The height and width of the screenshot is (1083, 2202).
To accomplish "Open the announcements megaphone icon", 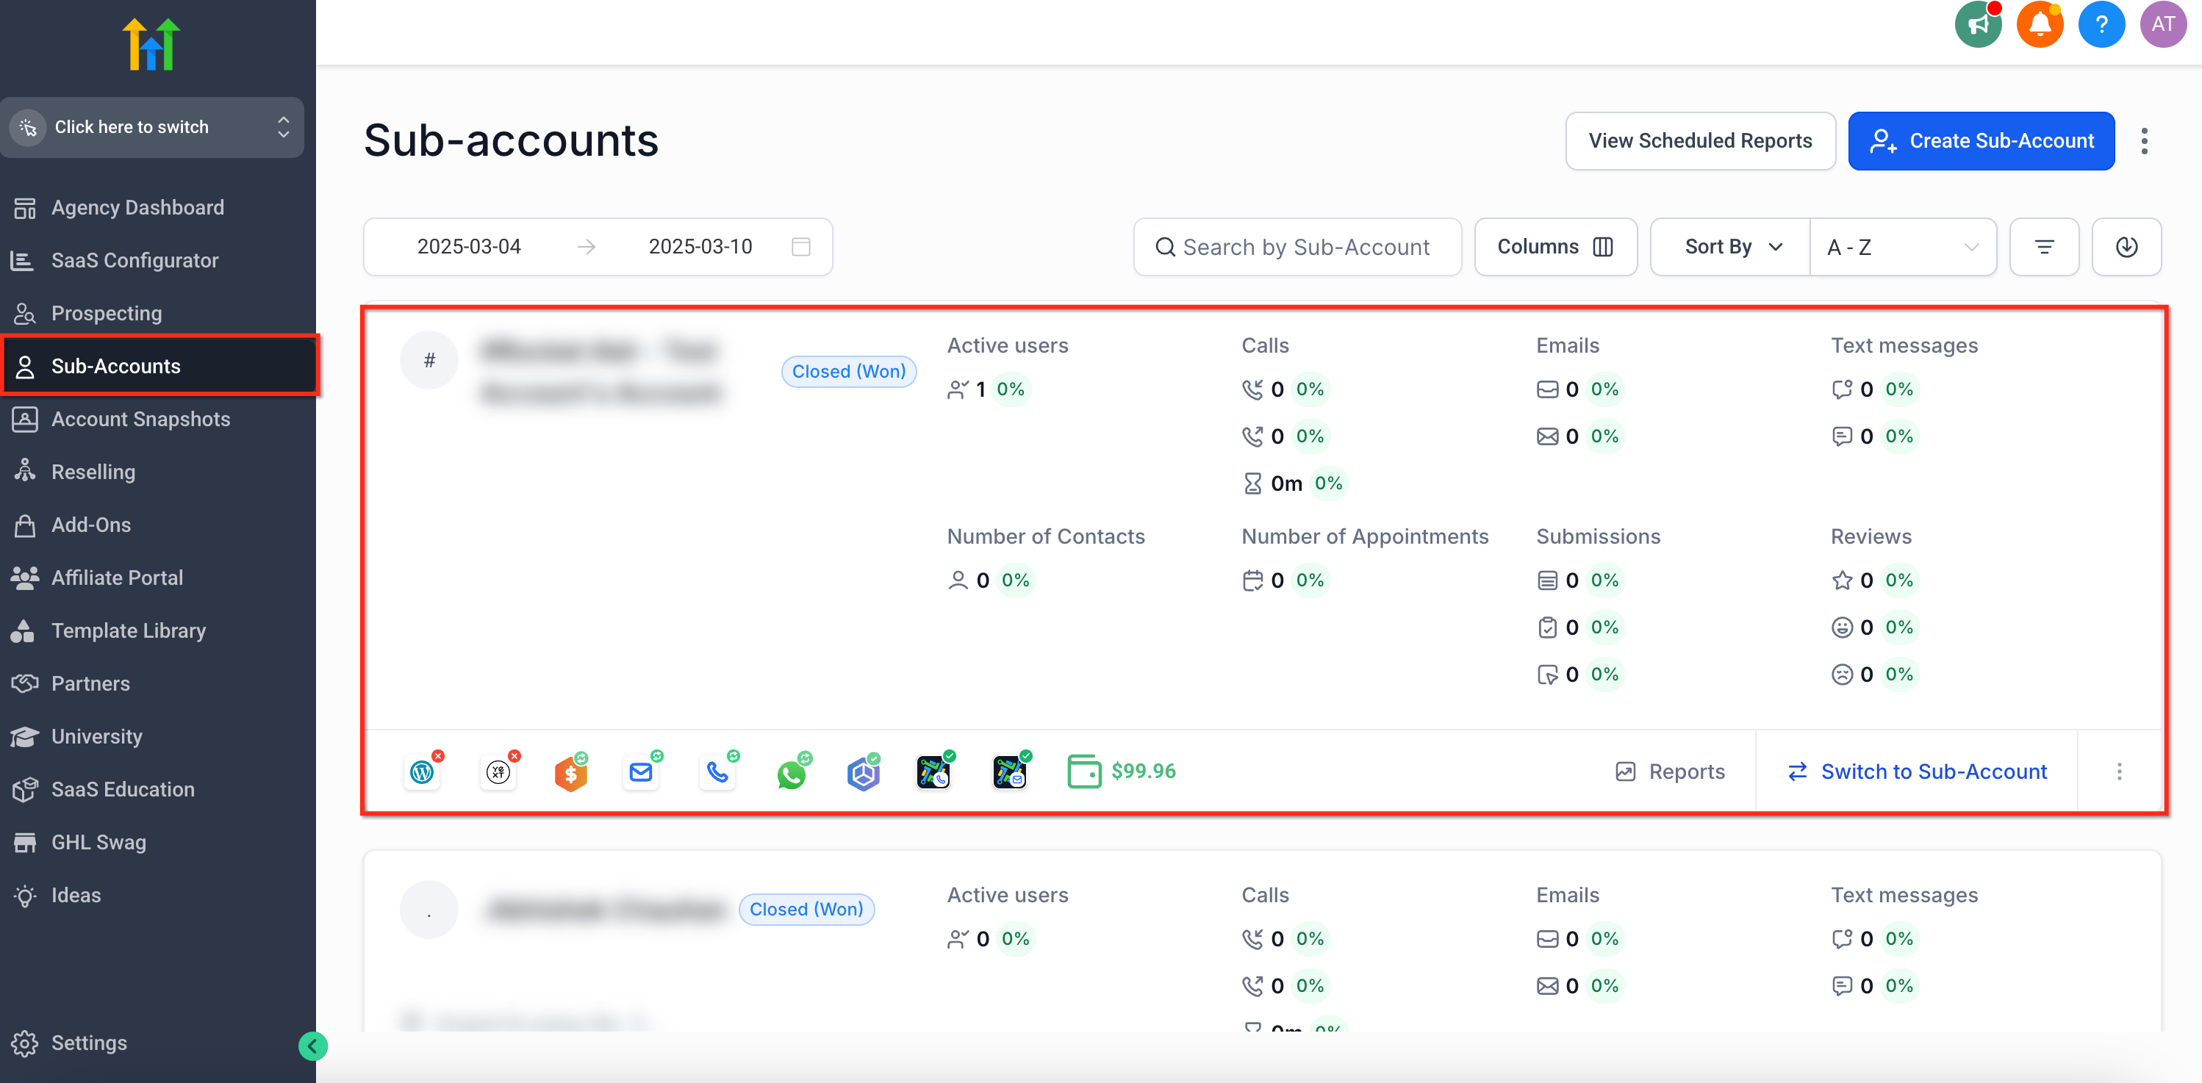I will (1977, 25).
